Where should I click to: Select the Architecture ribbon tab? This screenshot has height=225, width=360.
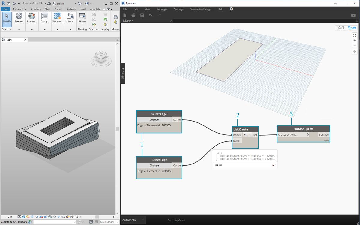(x=19, y=9)
